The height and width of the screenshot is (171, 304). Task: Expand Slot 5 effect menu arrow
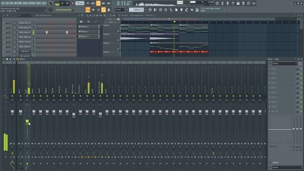point(269,87)
